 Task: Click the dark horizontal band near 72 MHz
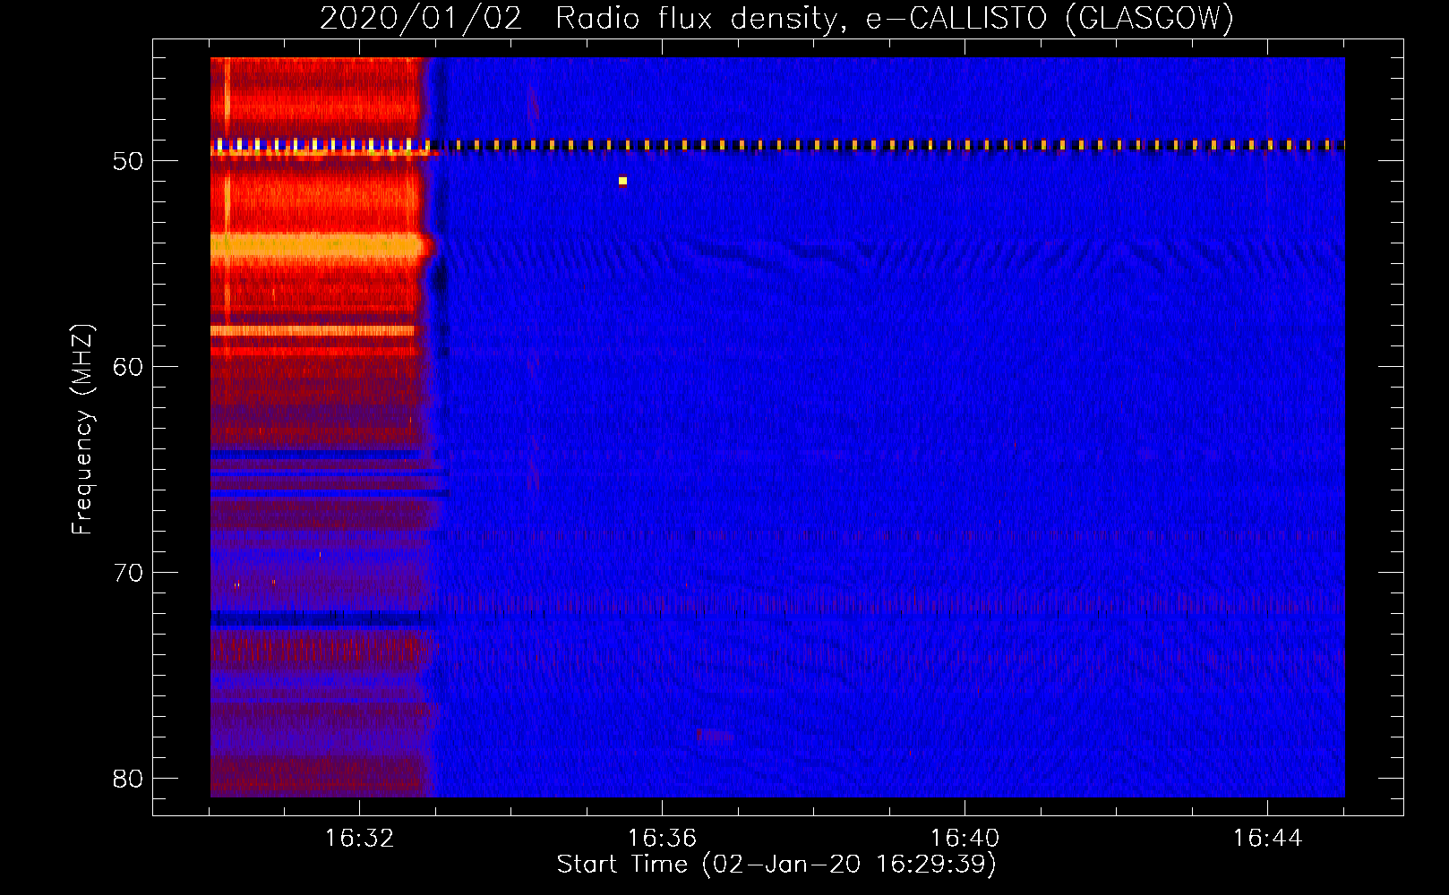click(x=322, y=618)
